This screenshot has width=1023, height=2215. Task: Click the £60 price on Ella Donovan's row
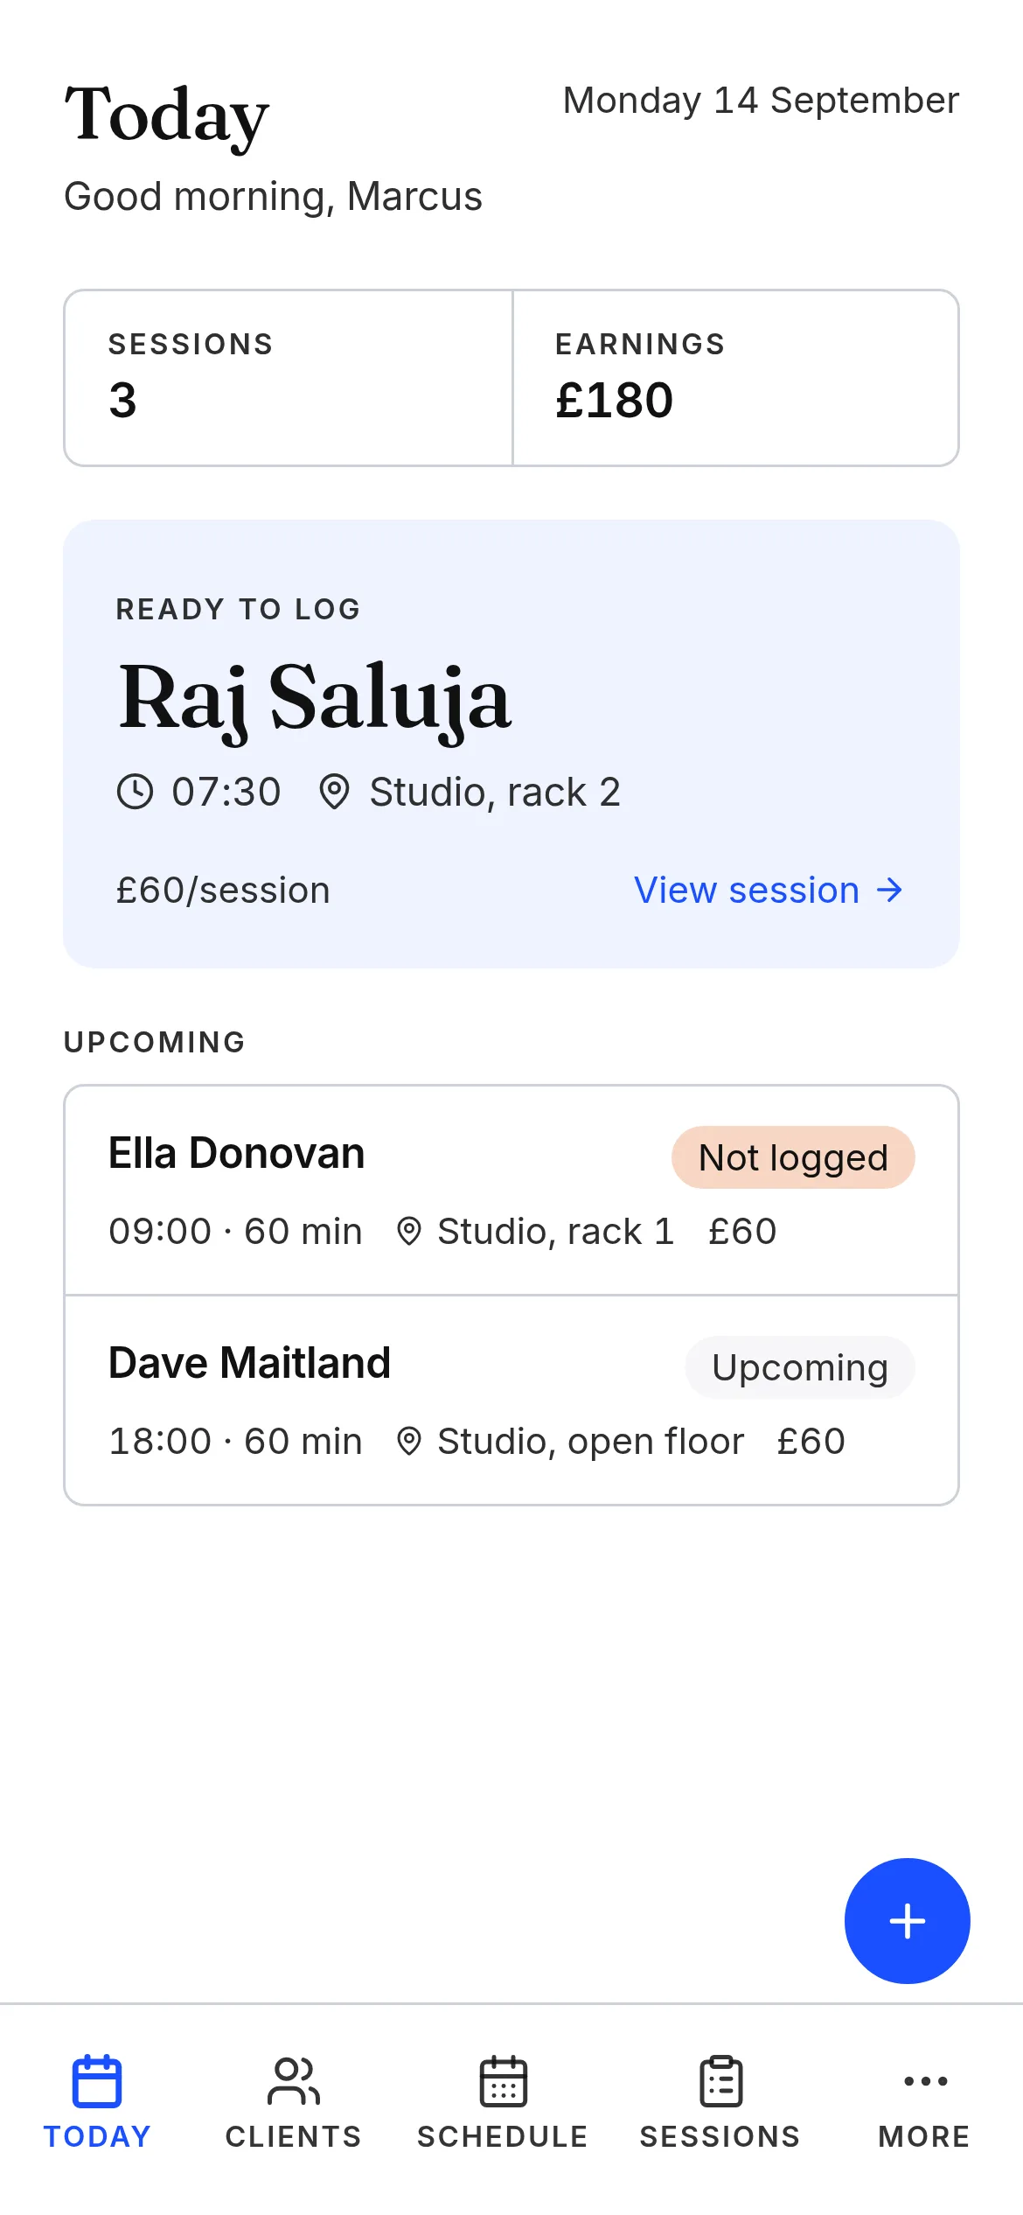(742, 1232)
